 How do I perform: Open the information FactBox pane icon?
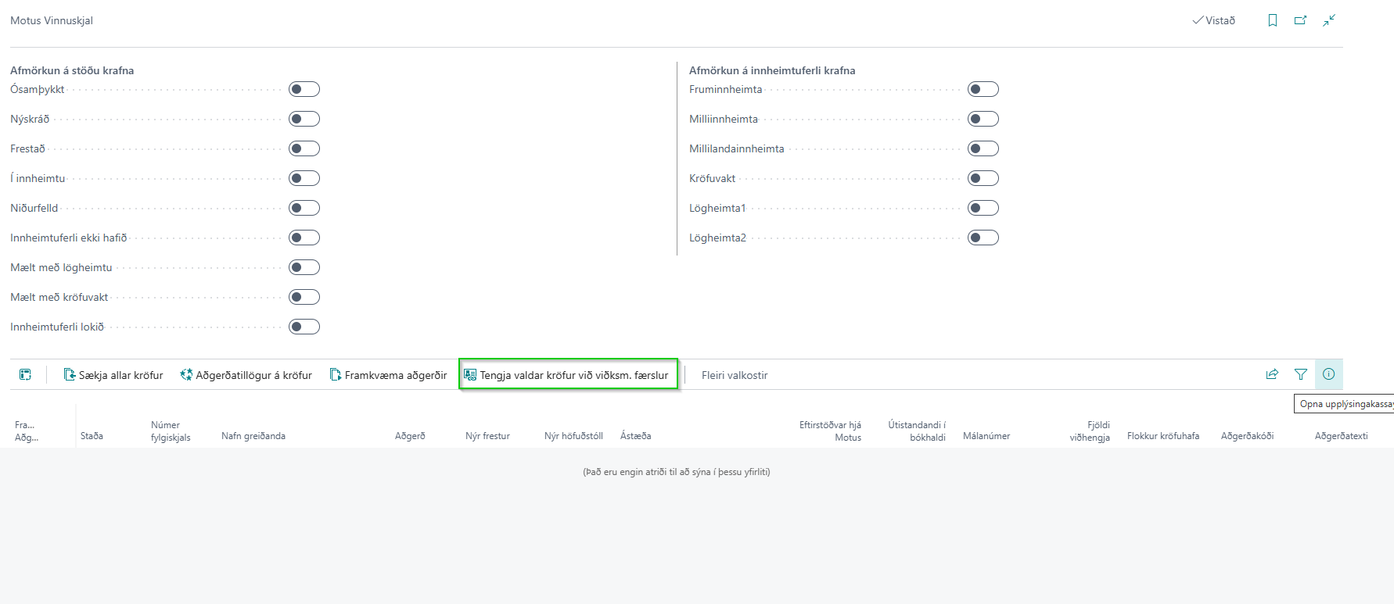pos(1328,374)
